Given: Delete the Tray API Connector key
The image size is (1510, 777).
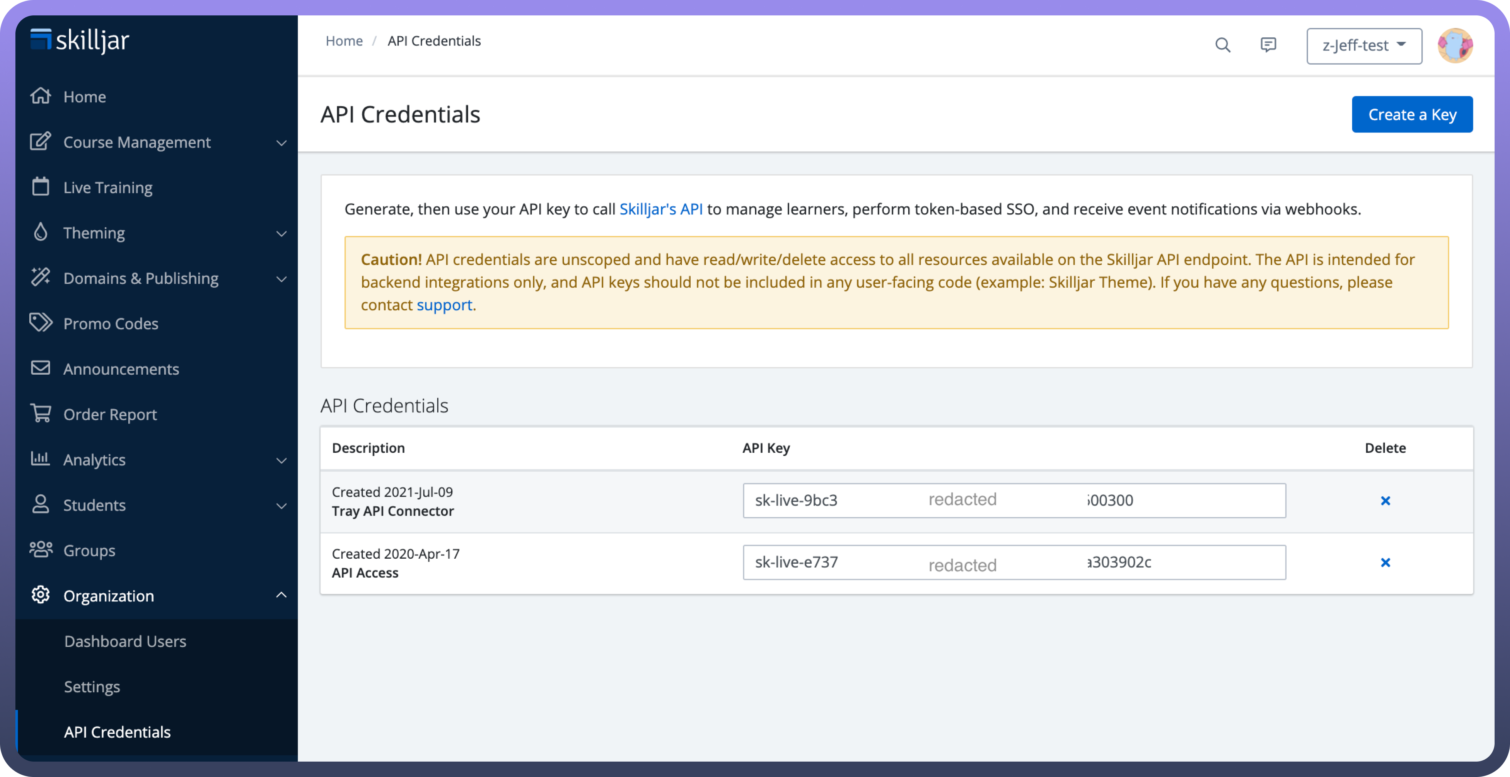Looking at the screenshot, I should pos(1385,501).
